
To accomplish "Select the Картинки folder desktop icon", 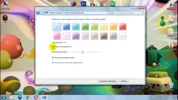I will pos(171,46).
